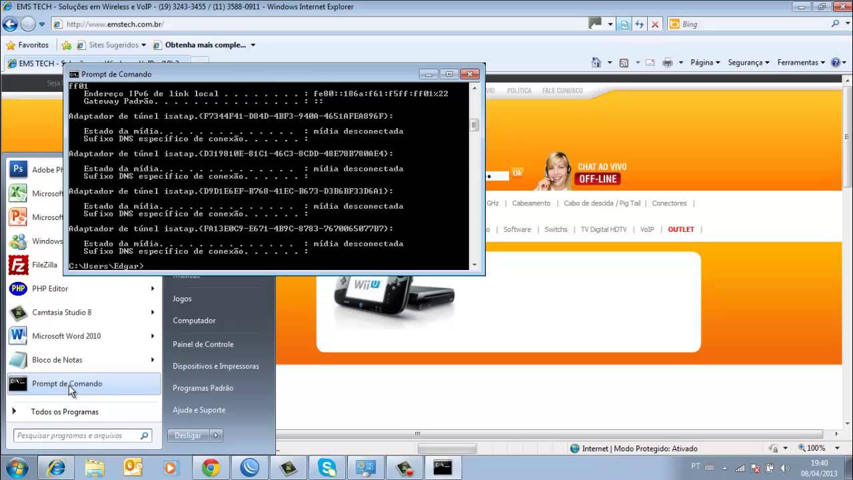The image size is (853, 480).
Task: Click the Read mail envelope icon
Action: pos(650,63)
